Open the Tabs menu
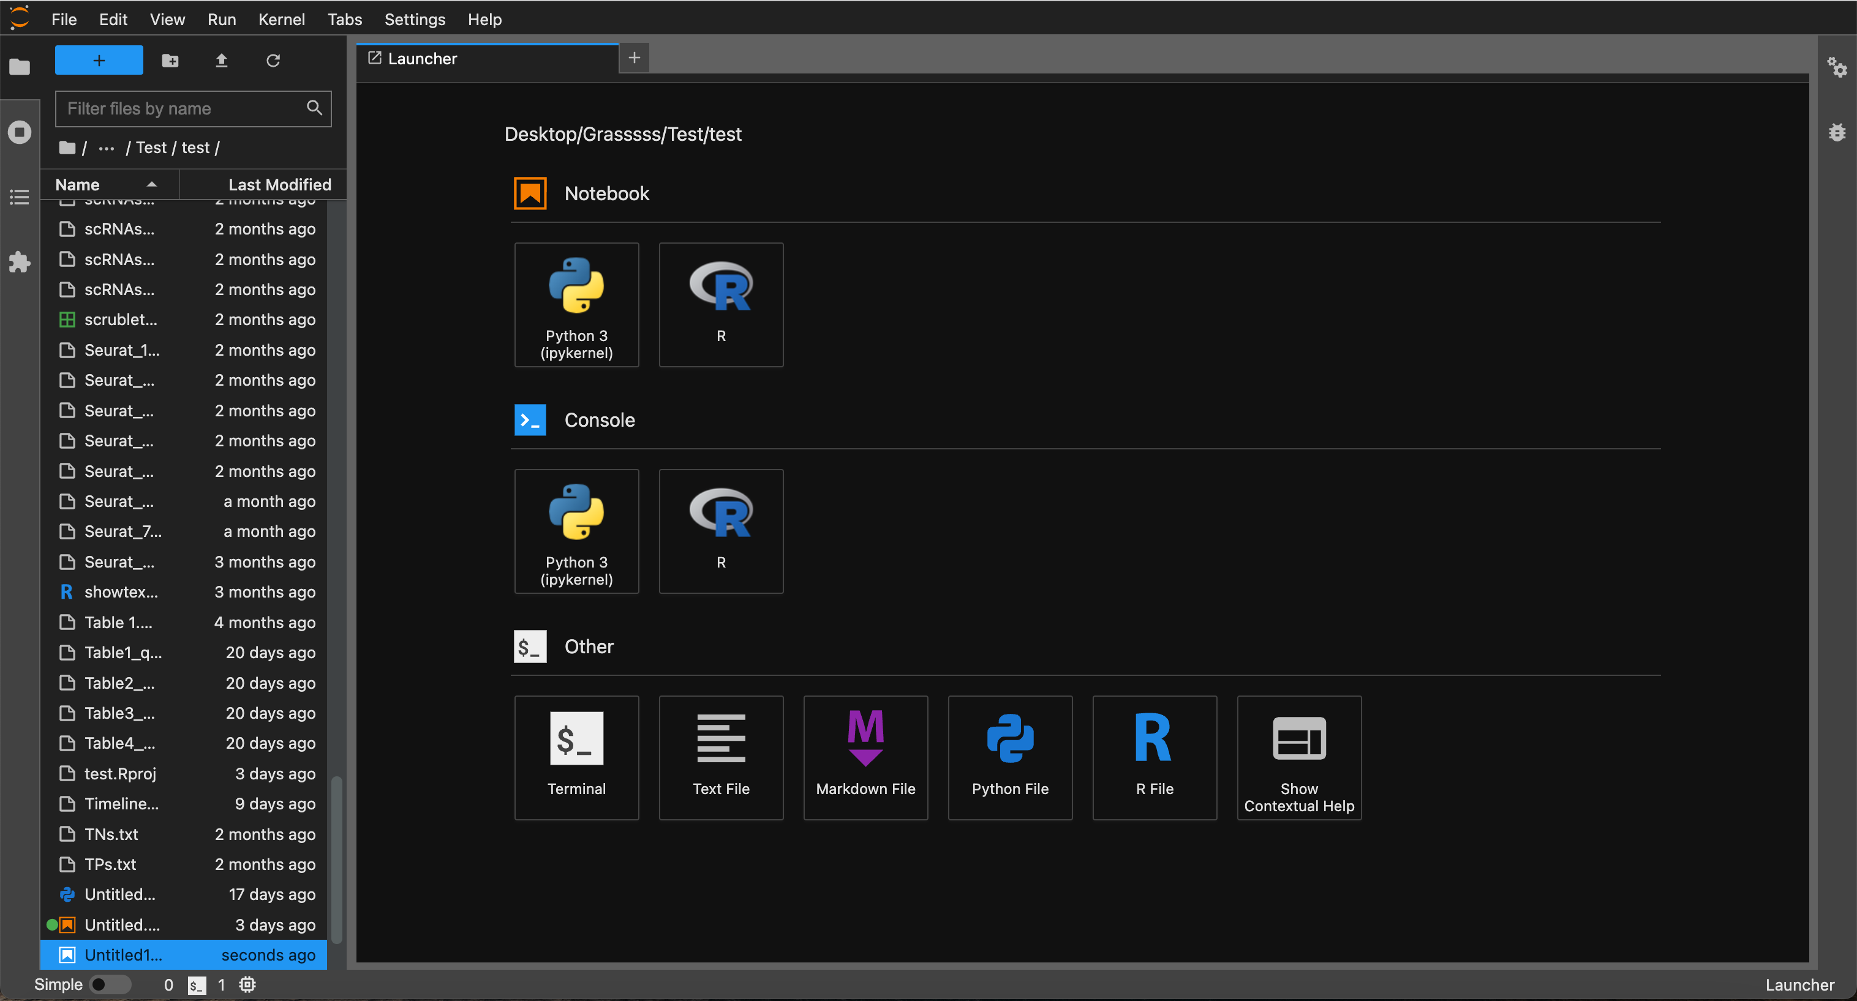Image resolution: width=1857 pixels, height=1001 pixels. click(x=345, y=20)
